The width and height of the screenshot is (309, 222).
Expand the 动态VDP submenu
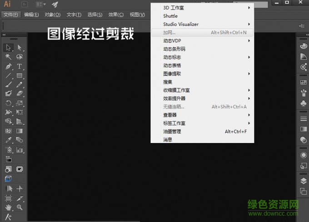202,41
